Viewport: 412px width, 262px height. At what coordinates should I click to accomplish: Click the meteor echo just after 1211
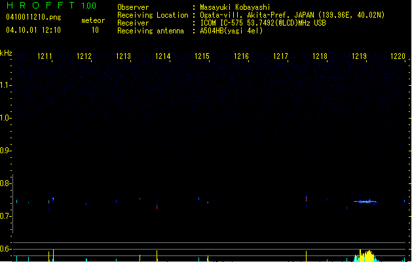click(53, 199)
